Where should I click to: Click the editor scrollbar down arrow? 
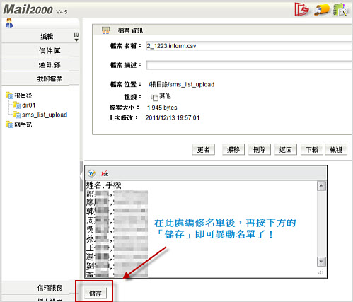(x=321, y=262)
